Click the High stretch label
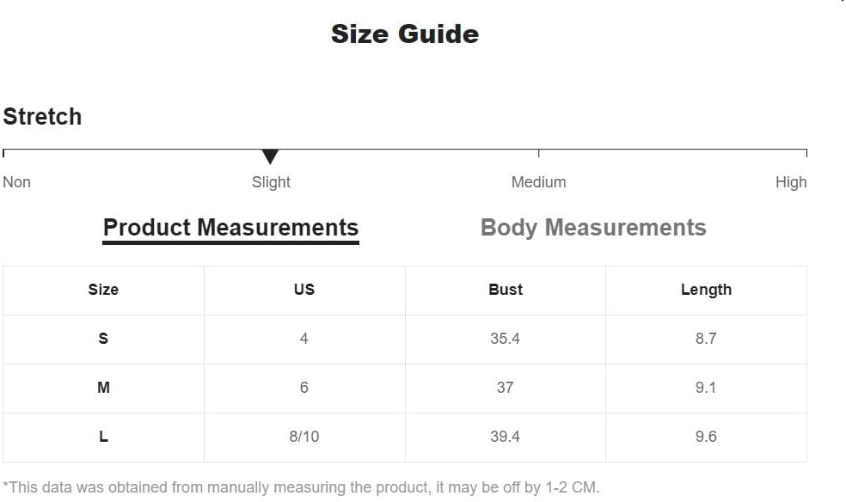Screen dimensions: 846x502 [x=791, y=182]
